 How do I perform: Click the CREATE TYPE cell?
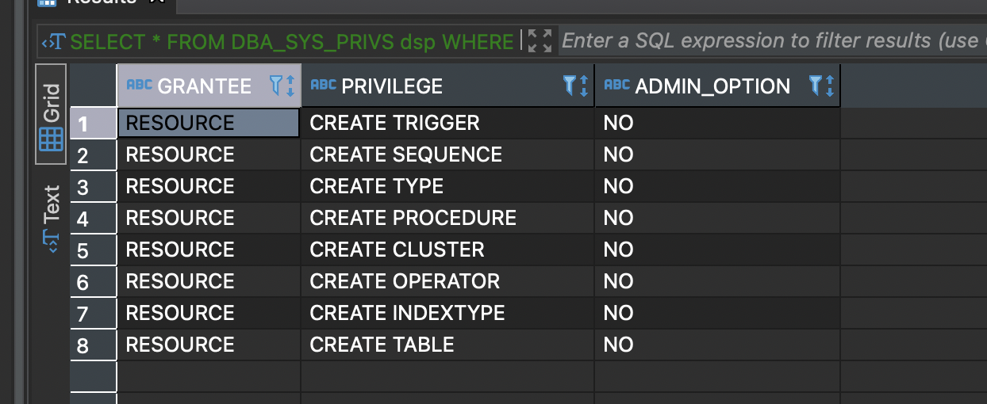coord(447,186)
